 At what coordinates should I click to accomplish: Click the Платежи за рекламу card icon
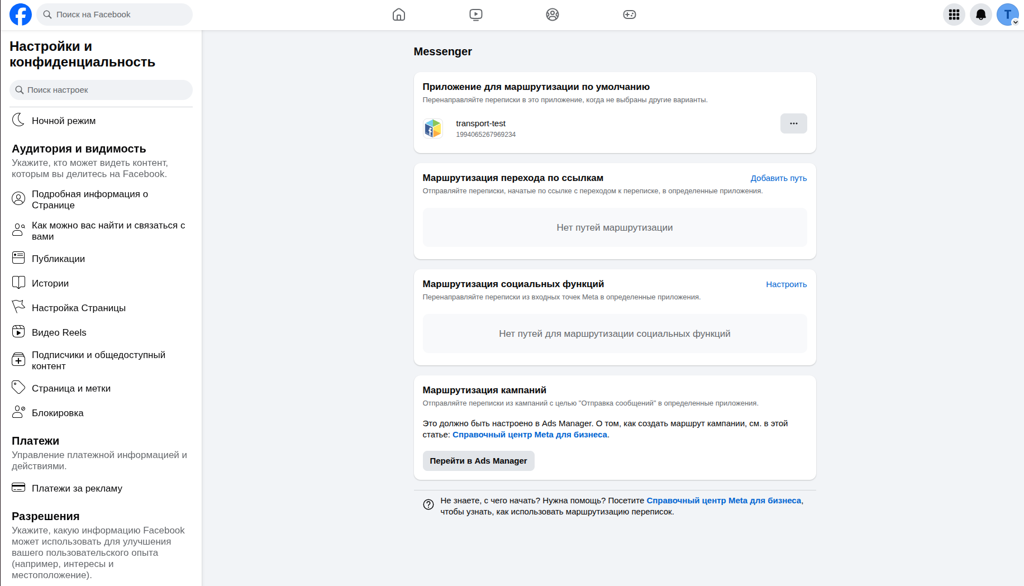point(18,487)
